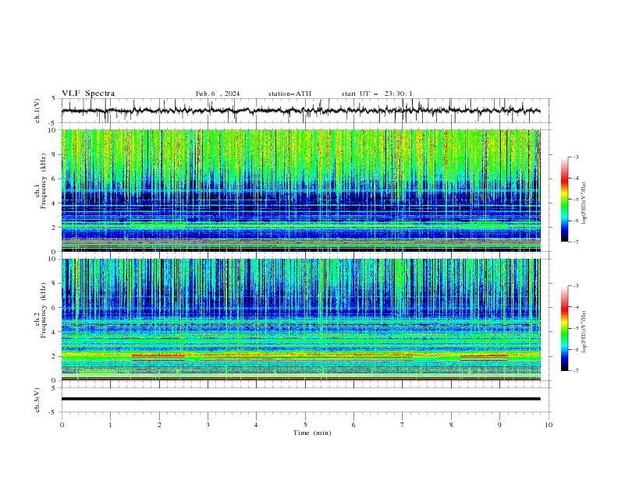This screenshot has width=618, height=477.
Task: Click the "4" tick on the time axis
Action: tap(256, 425)
